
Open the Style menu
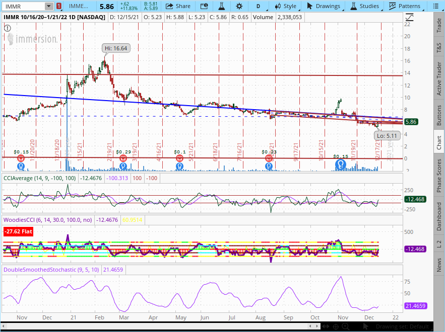pyautogui.click(x=285, y=6)
